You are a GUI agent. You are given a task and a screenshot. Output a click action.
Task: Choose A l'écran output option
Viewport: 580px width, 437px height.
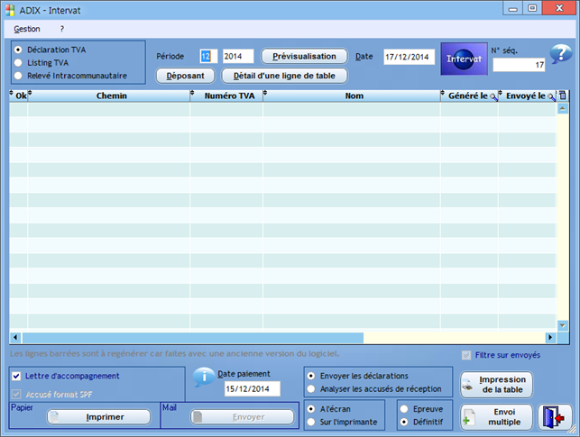311,409
